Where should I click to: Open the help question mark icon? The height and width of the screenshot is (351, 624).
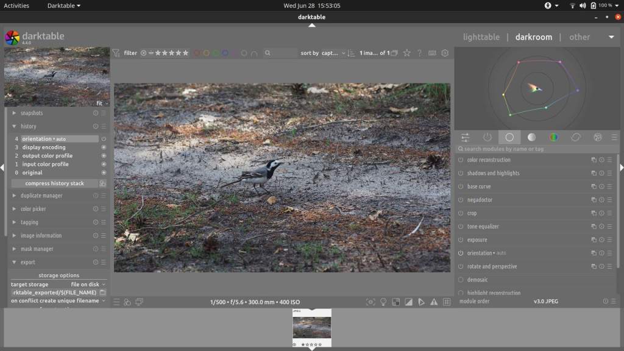point(419,53)
